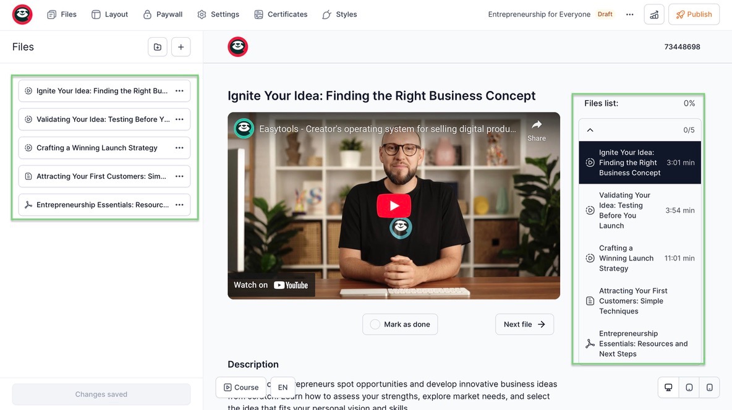Viewport: 732px width, 410px height.
Task: Click the sloth logo in top-left corner
Action: coord(22,14)
